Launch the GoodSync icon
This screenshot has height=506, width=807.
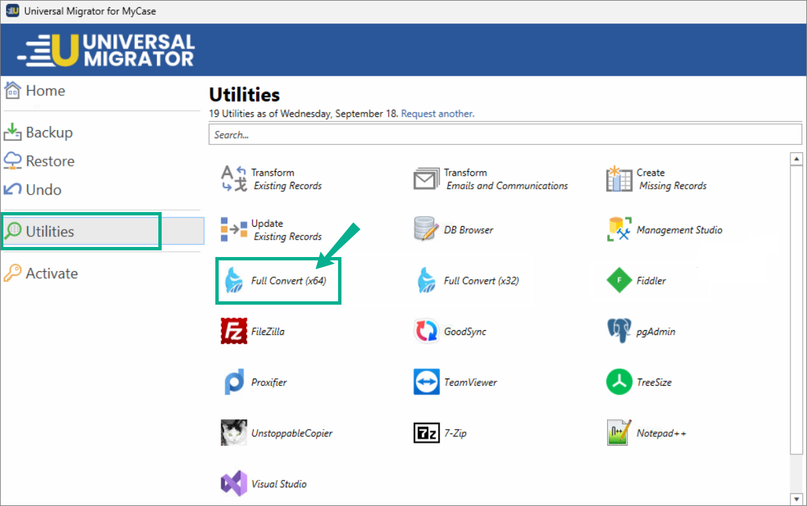point(426,332)
